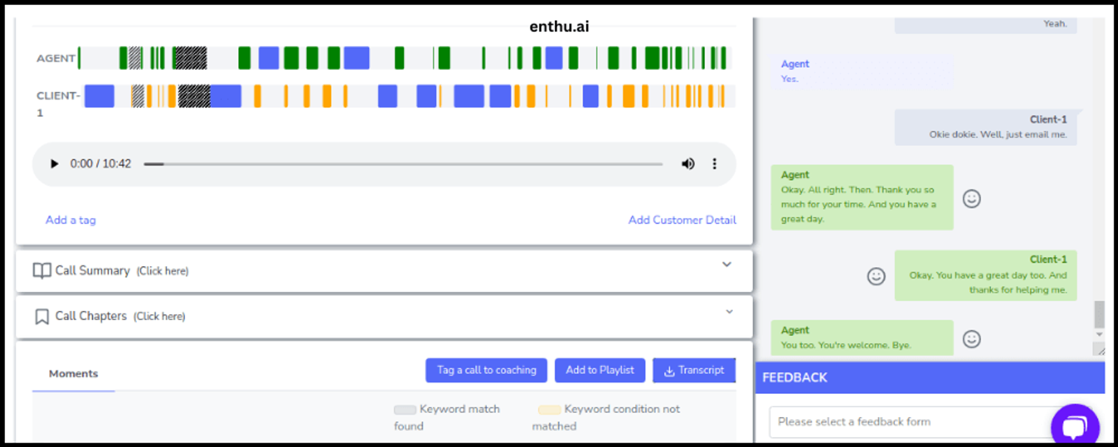Screen dimensions: 1118x447
Task: Click the 'You too. You're welcome. Bye.' message
Action: pyautogui.click(x=862, y=338)
